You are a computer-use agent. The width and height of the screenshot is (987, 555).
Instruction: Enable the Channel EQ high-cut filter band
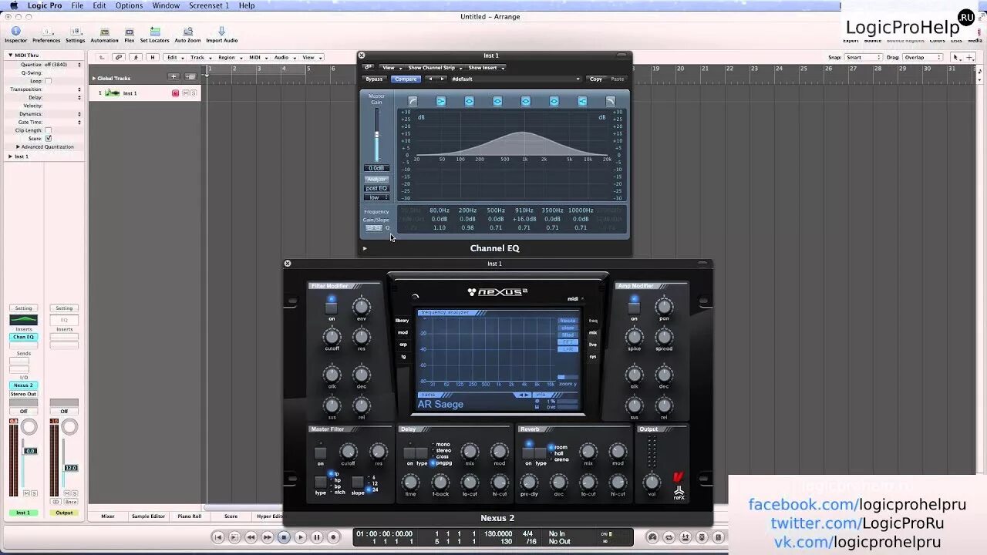pos(611,101)
